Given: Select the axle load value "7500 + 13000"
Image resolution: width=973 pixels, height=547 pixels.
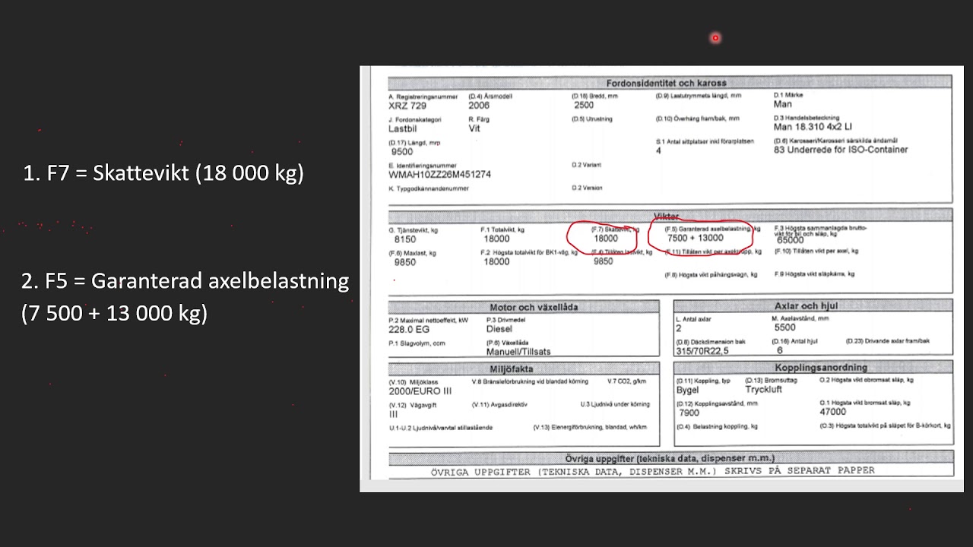Looking at the screenshot, I should coord(696,239).
